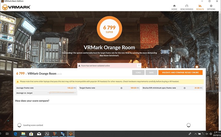Click the vertical scrollbar of the results page
The height and width of the screenshot is (137, 221).
220,52
